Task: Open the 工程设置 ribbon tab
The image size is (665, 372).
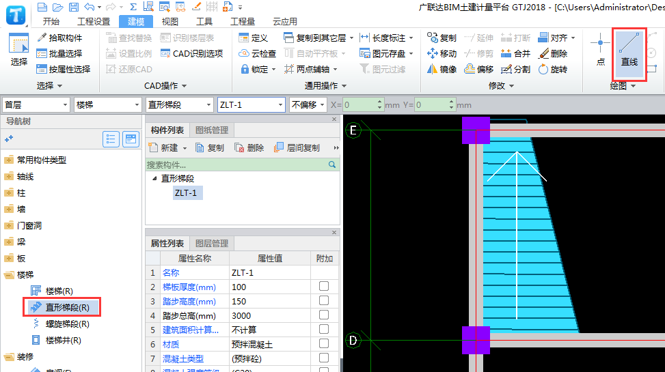Action: (x=94, y=21)
